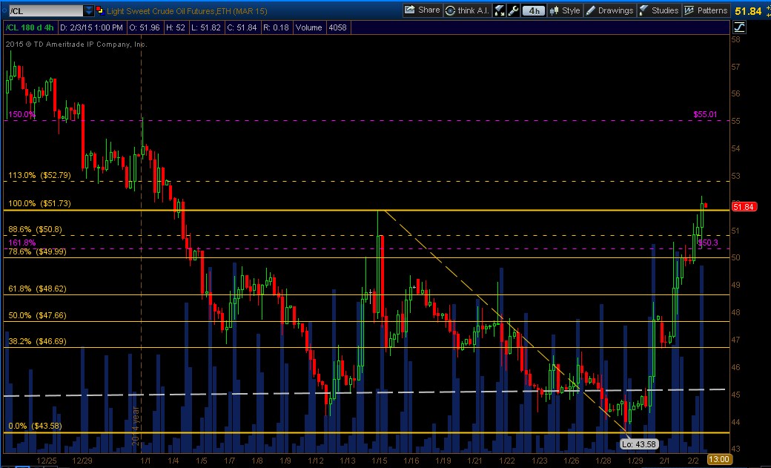Open the Style menu
The width and height of the screenshot is (771, 468).
[x=565, y=10]
